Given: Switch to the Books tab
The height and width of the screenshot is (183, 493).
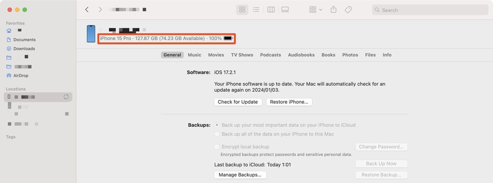Looking at the screenshot, I should 328,55.
